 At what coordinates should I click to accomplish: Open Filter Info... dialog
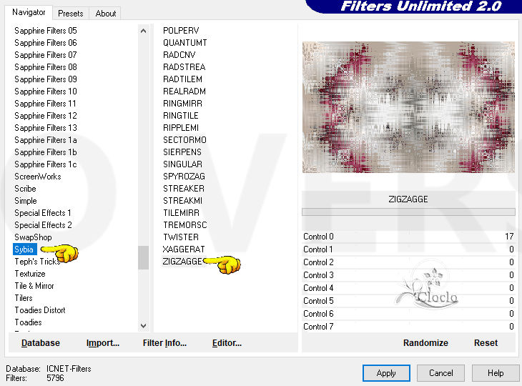[x=164, y=343]
